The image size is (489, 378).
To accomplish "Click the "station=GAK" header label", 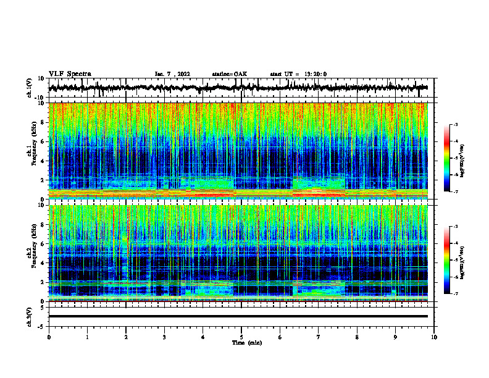I will (230, 74).
